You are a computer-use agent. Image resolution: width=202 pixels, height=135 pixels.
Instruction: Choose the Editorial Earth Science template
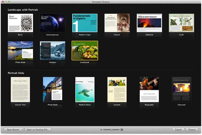click(x=149, y=23)
